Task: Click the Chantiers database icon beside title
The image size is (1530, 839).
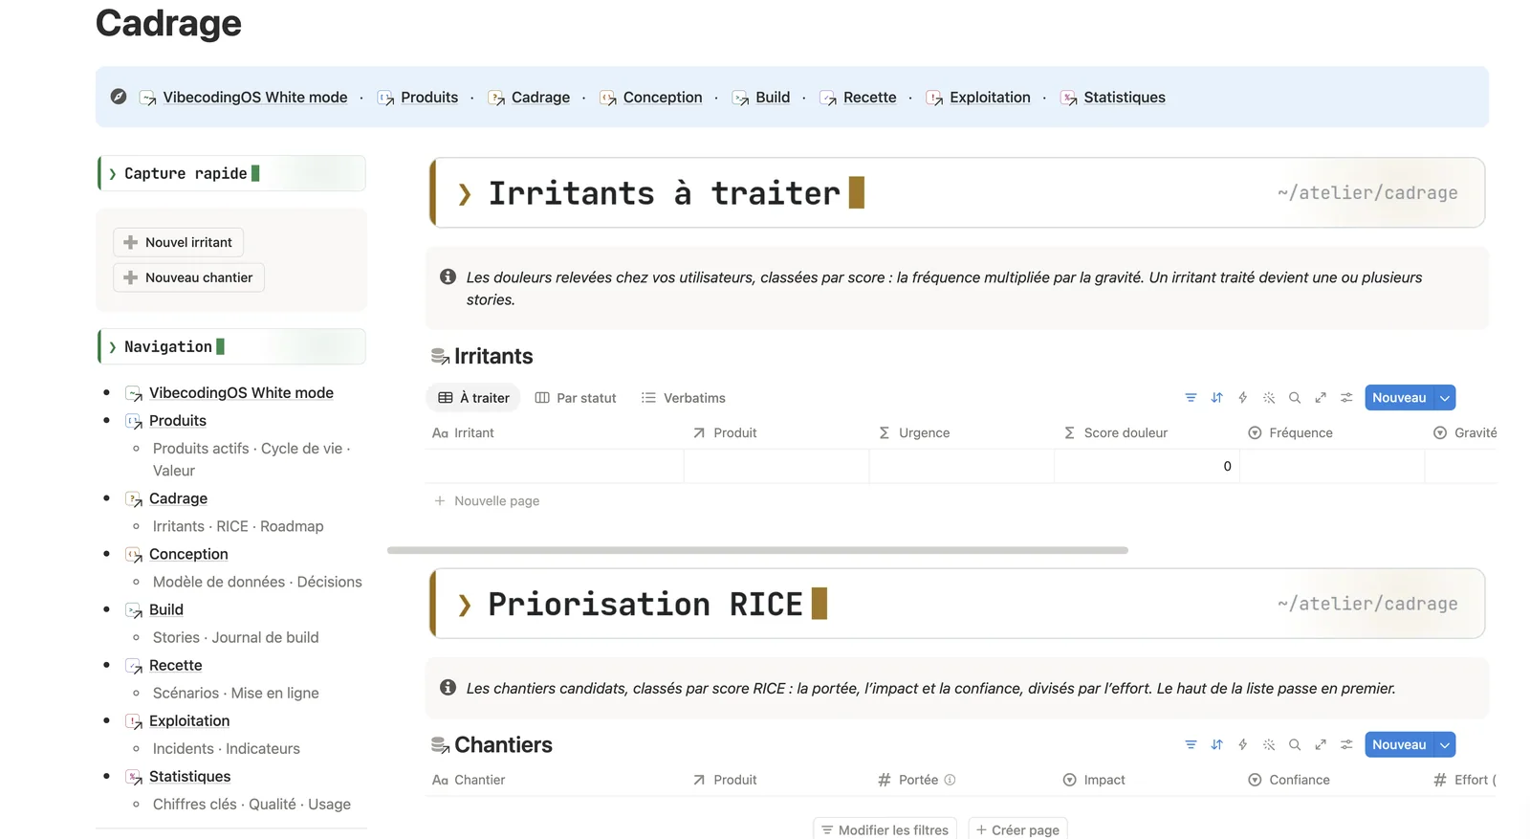Action: coord(440,745)
